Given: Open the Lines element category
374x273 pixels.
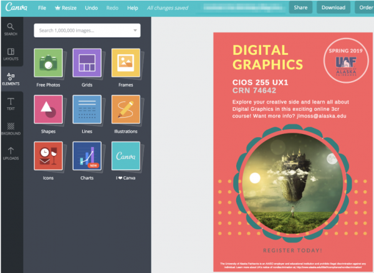Looking at the screenshot, I should click(87, 109).
